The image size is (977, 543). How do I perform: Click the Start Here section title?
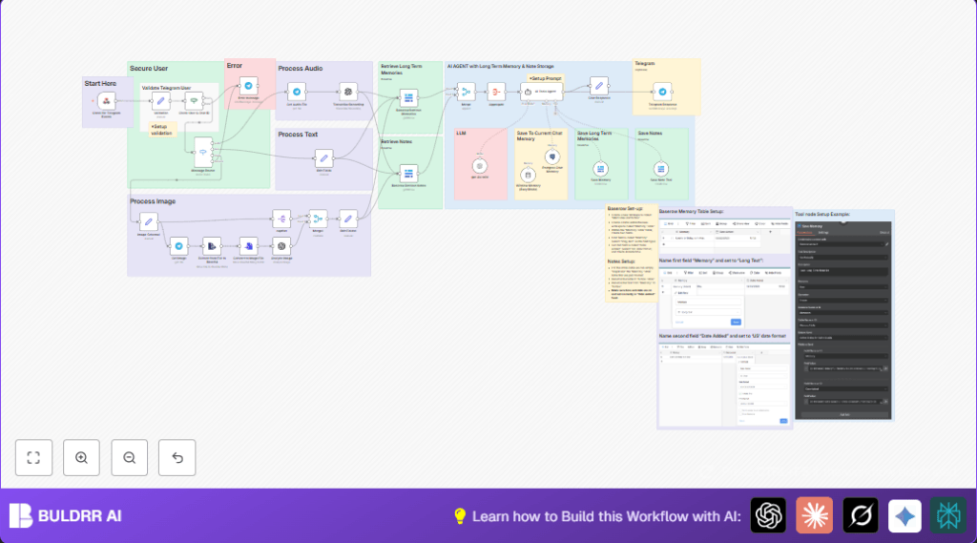click(x=100, y=84)
